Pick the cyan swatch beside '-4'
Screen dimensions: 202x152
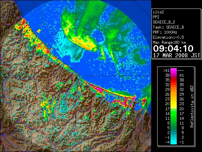tap(174, 142)
